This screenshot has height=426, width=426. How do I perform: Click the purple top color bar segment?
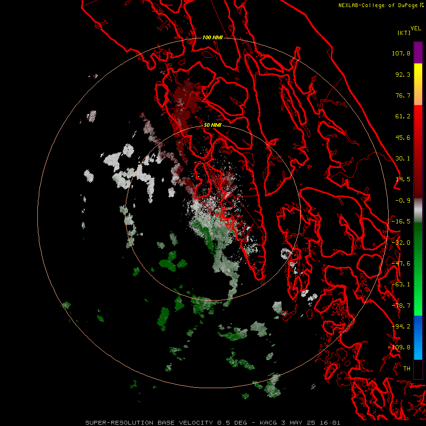click(x=418, y=53)
